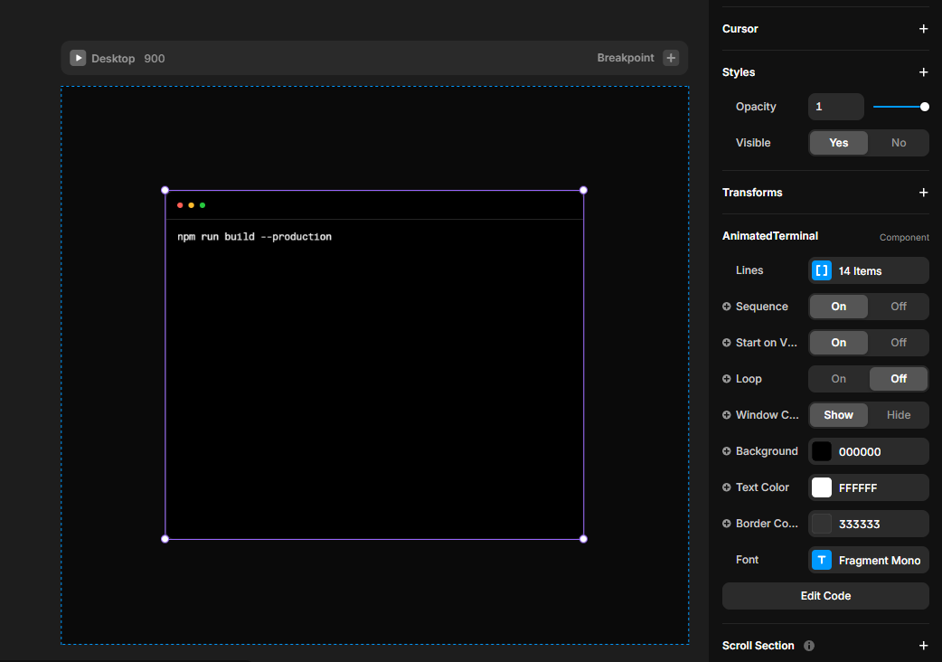Click the plus icon beside Sequence
This screenshot has height=662, width=942.
point(727,307)
